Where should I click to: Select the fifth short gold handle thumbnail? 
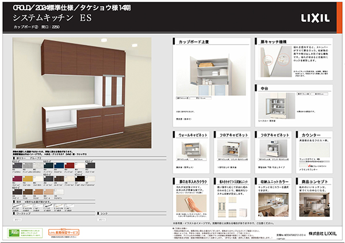coord(59,206)
